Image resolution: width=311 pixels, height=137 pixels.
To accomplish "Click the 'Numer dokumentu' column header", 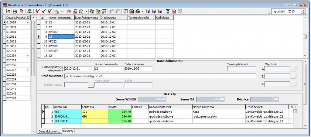I will tap(61, 18).
